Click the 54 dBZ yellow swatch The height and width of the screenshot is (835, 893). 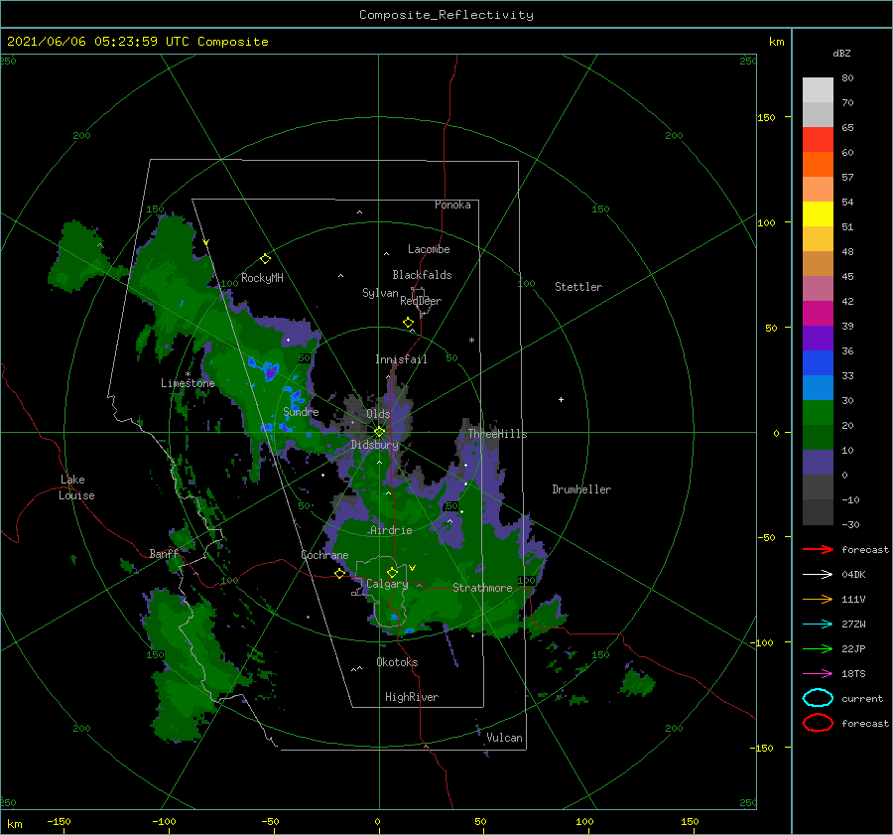click(x=818, y=213)
